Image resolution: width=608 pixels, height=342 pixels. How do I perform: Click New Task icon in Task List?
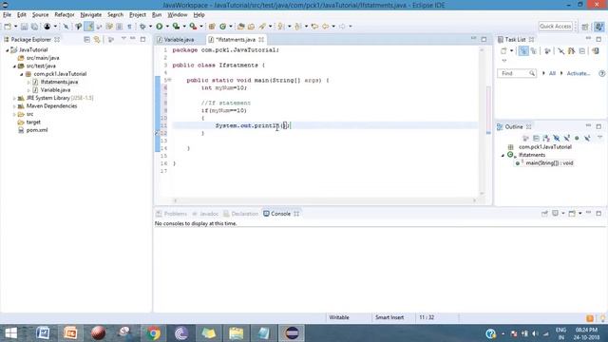(x=503, y=50)
